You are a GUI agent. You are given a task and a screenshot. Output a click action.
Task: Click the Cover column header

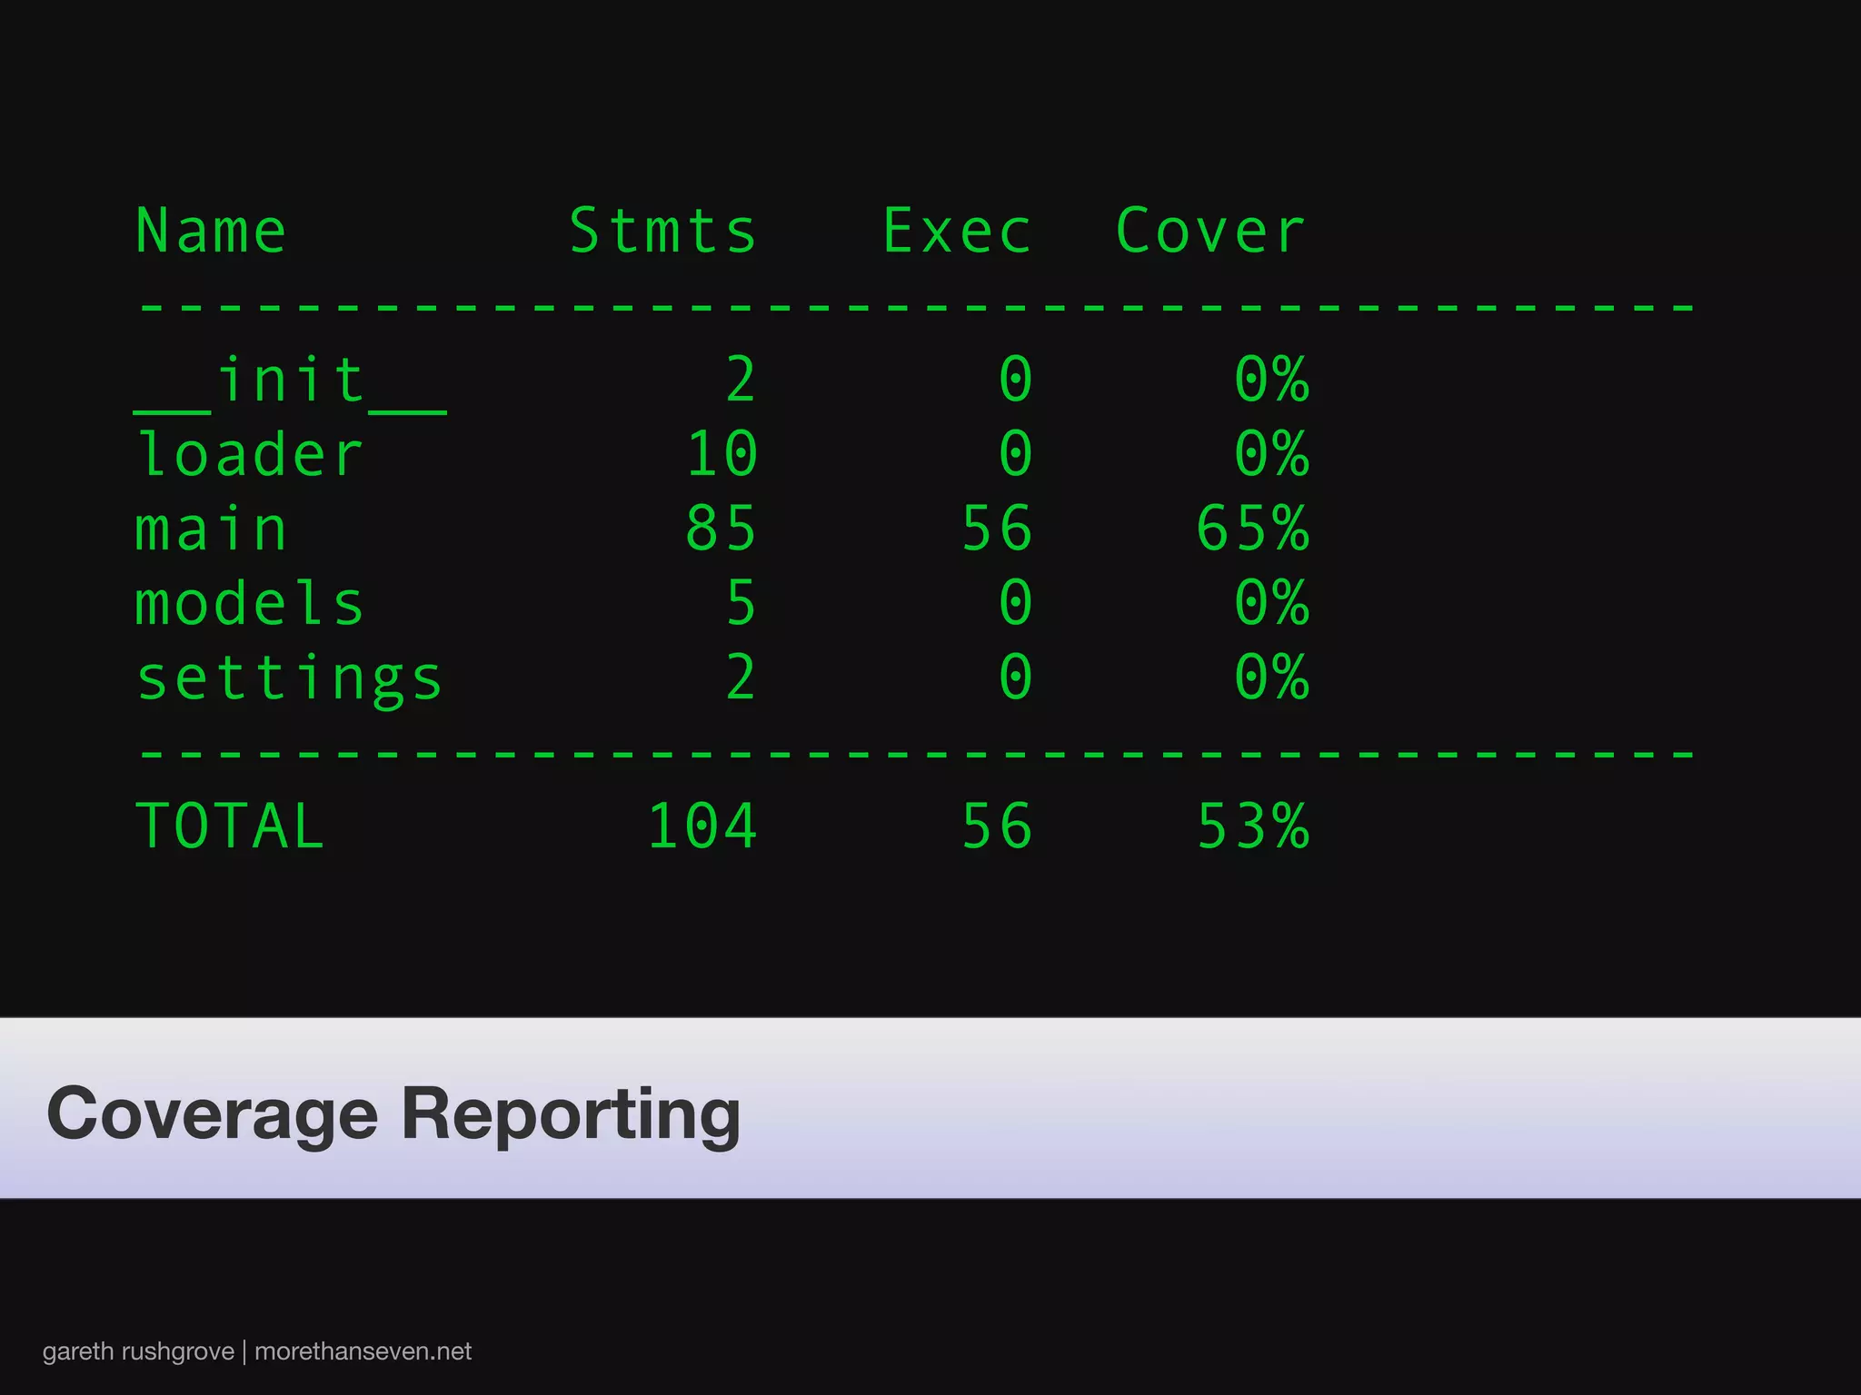pyautogui.click(x=1210, y=231)
